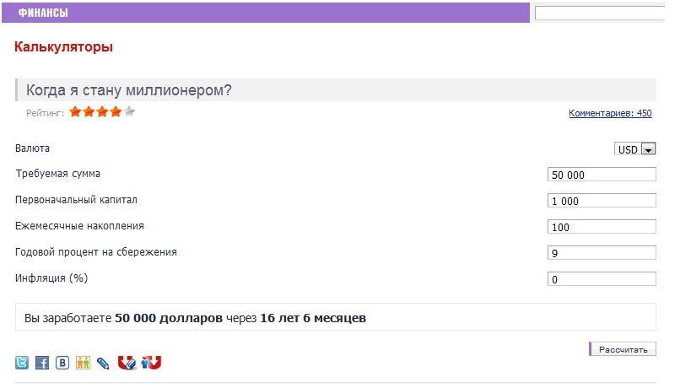This screenshot has height=388, width=691.
Task: Click the red magnet with person icon
Action: point(151,363)
